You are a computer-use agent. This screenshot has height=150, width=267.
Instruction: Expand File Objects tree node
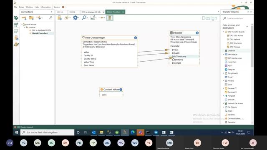[224, 107]
